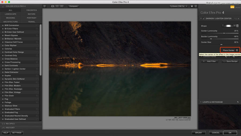Switch to split preview view icon
Screen dimensions: 241x136
57,6
